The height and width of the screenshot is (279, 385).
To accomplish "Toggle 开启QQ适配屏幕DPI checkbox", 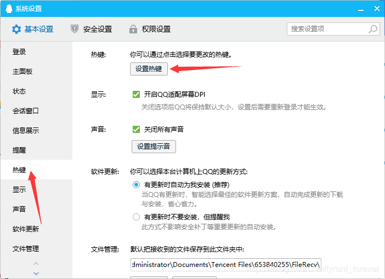I will pyautogui.click(x=136, y=94).
